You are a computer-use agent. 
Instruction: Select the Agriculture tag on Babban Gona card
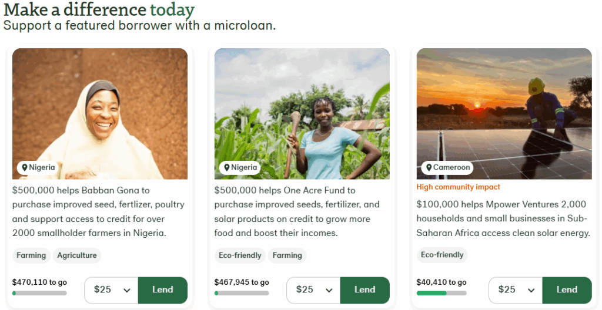point(77,255)
